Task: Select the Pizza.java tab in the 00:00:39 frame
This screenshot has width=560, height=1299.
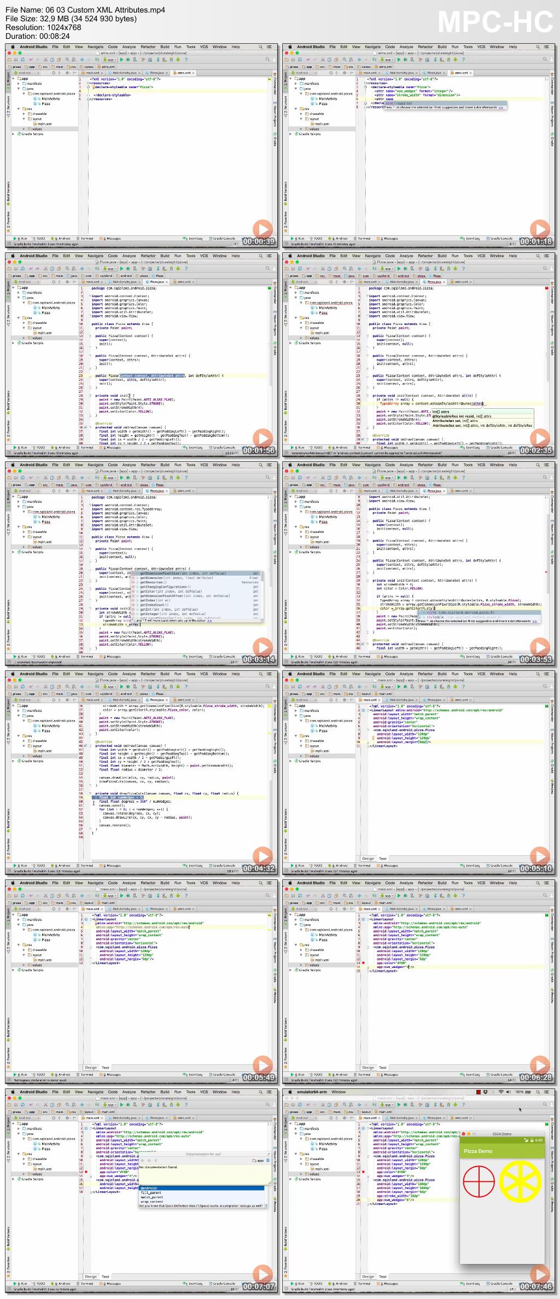Action: (156, 73)
